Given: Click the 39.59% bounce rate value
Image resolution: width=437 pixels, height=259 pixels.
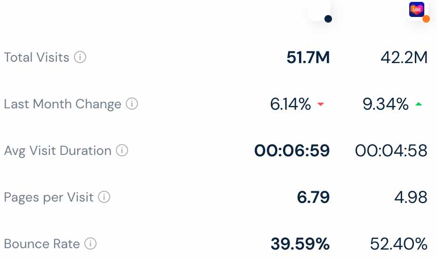Looking at the screenshot, I should point(300,243).
